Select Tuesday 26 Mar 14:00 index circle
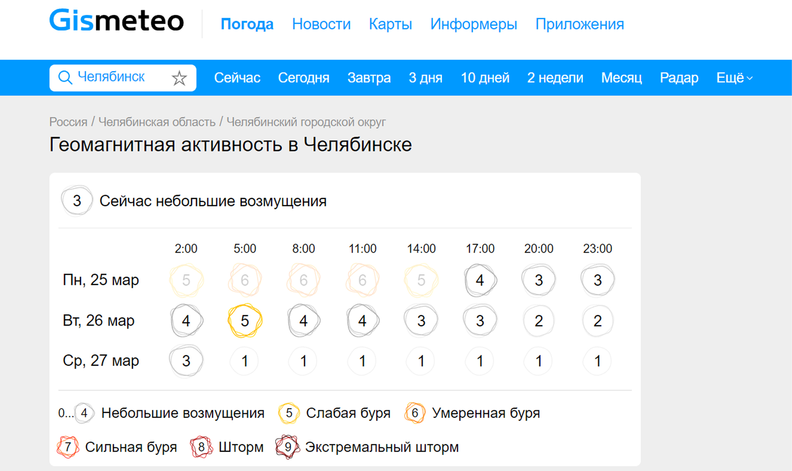This screenshot has height=471, width=792. click(x=421, y=321)
